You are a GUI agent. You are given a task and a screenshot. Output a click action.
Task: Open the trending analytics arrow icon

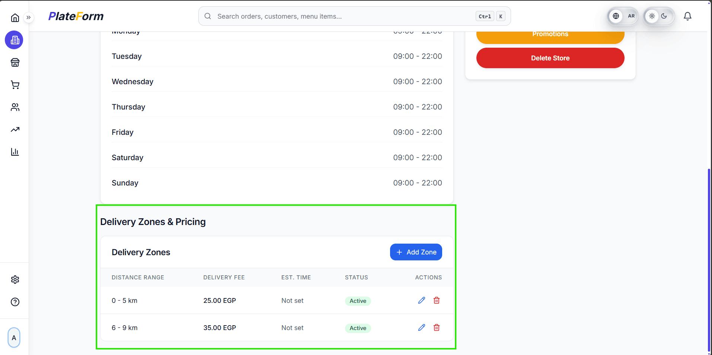pyautogui.click(x=15, y=130)
